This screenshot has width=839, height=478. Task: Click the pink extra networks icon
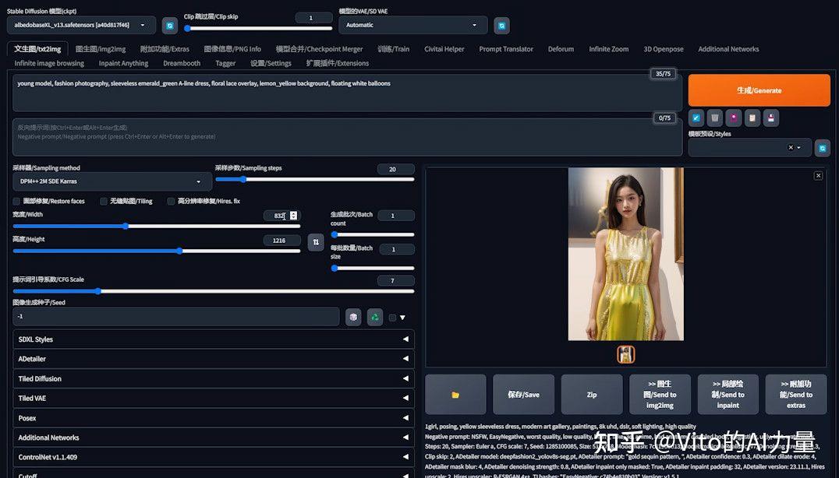click(x=734, y=118)
